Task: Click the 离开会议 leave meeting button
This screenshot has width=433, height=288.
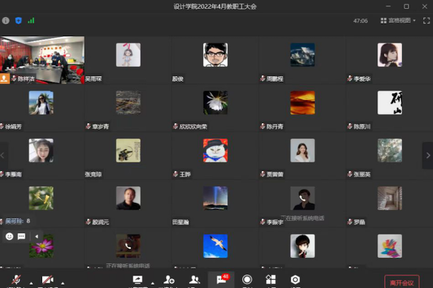Action: point(402,282)
